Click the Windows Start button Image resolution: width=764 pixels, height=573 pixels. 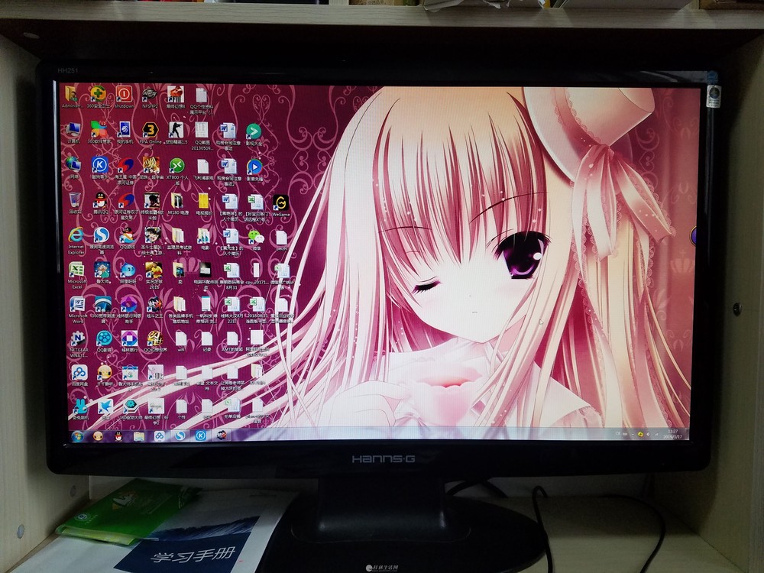tap(76, 435)
